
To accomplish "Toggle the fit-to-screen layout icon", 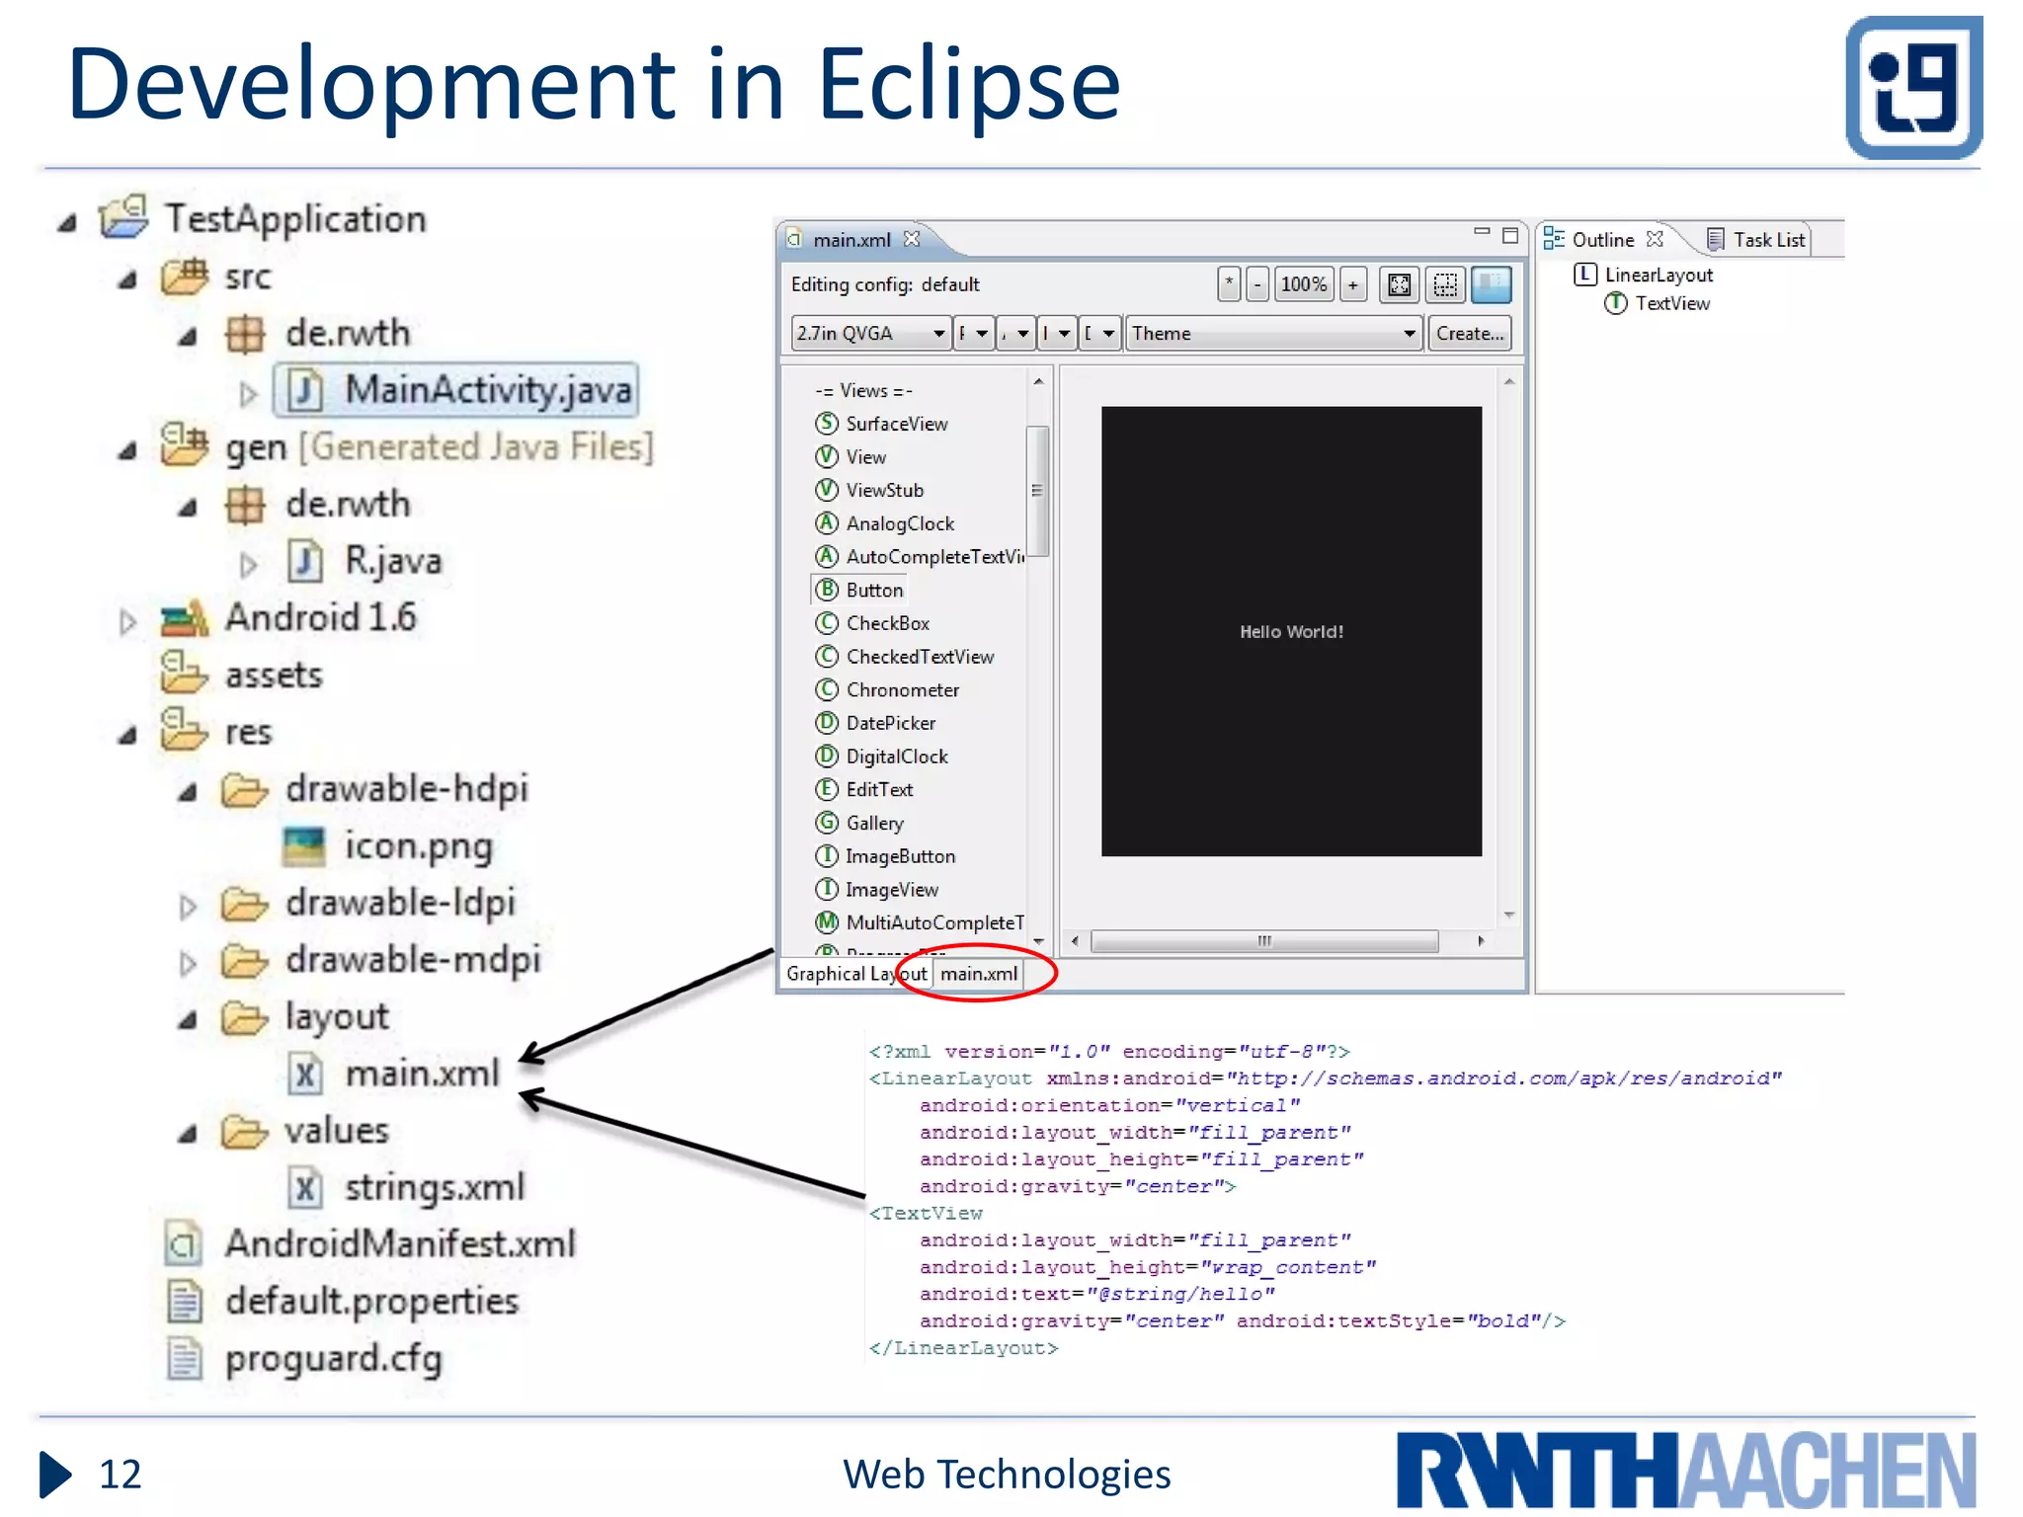I will [x=1400, y=285].
